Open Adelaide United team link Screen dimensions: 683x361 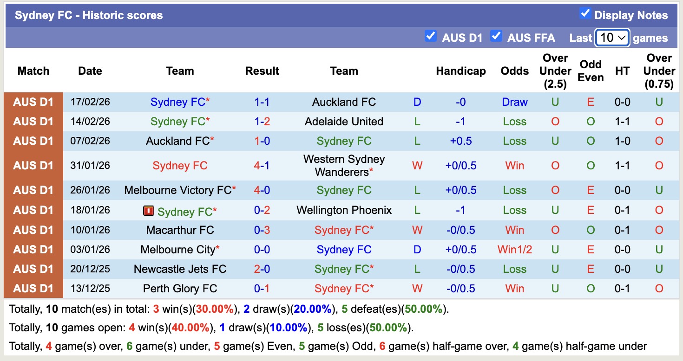(344, 121)
